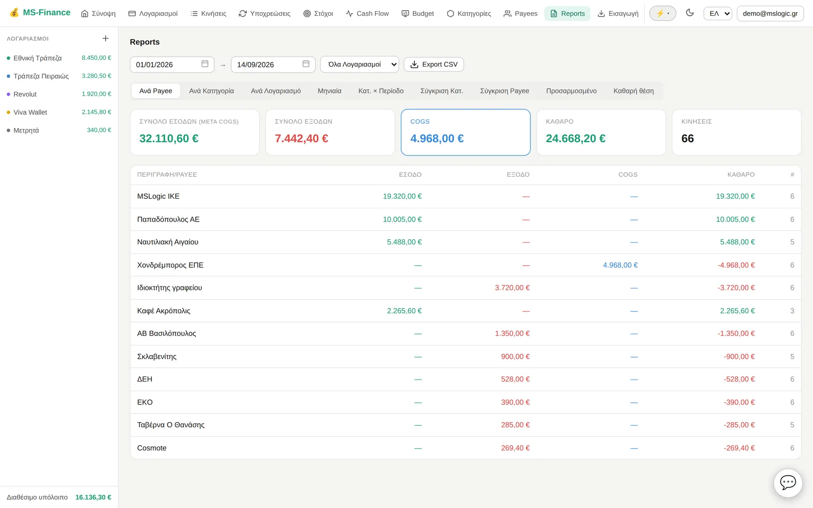Navigate to Κινήσεις transactions
Viewport: 813px width, 508px height.
pos(208,14)
